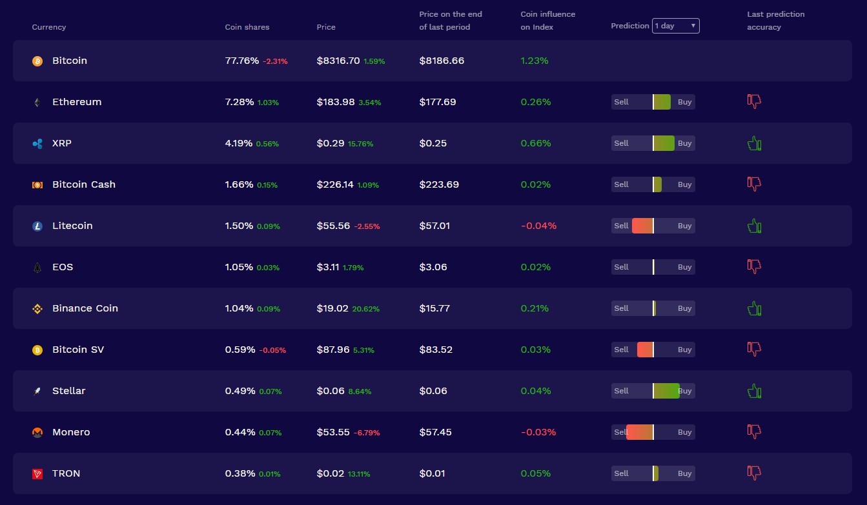The width and height of the screenshot is (867, 505).
Task: Click Monero last period price $57.45
Action: pos(435,432)
